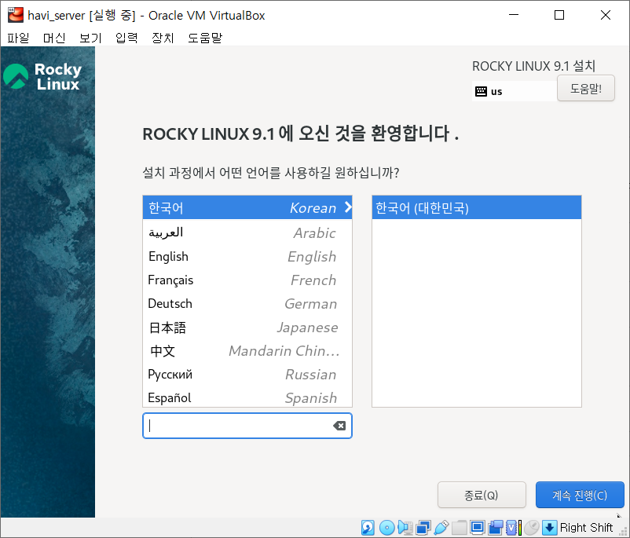Select English in the language list
This screenshot has width=630, height=538.
tap(247, 256)
